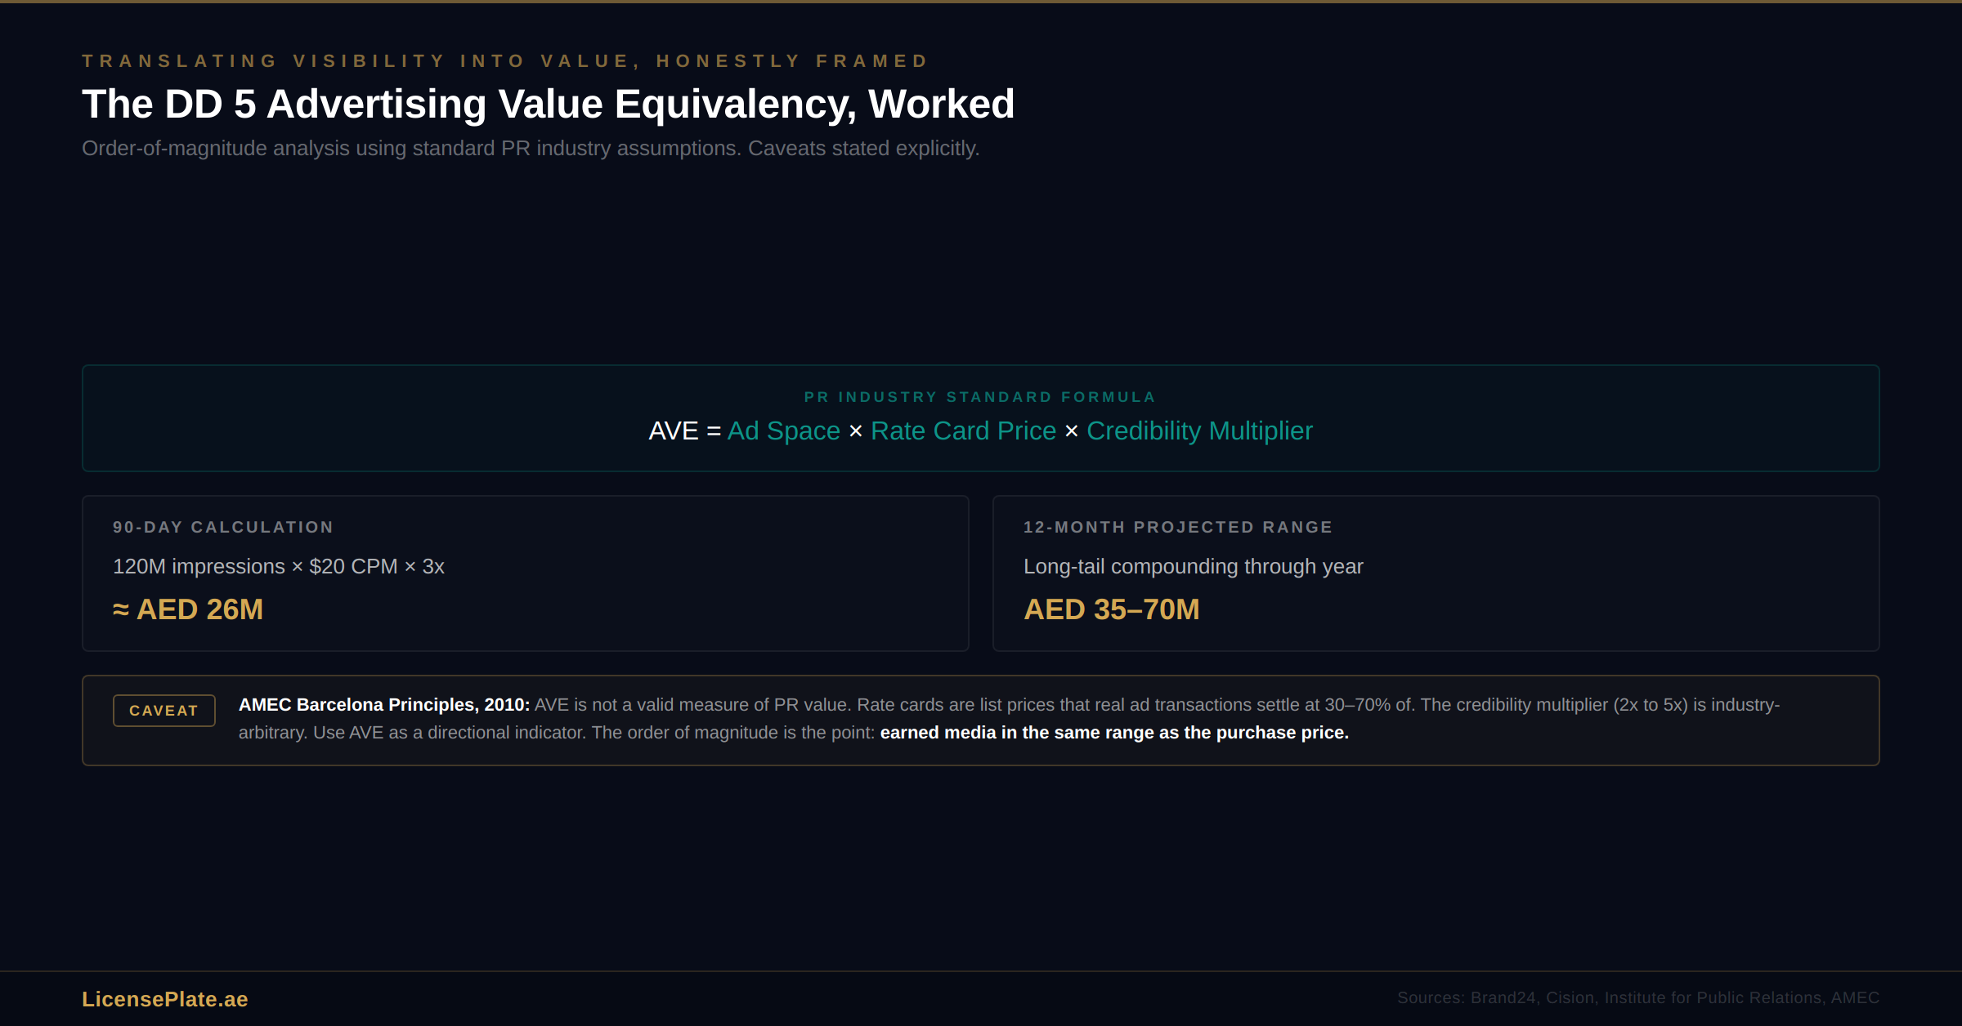Click the long-tail compounding description text
Viewport: 1962px width, 1026px height.
click(1193, 567)
